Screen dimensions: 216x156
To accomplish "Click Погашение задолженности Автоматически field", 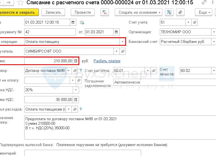I will [165, 82].
